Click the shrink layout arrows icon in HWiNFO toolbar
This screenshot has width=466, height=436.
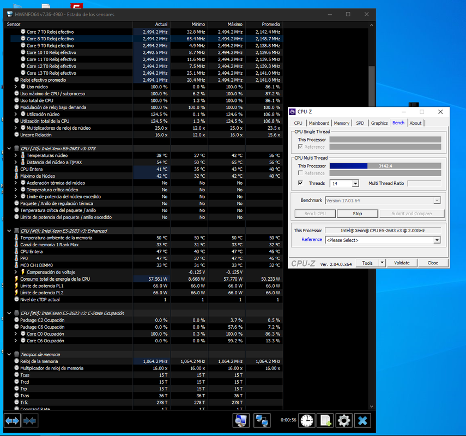30,421
